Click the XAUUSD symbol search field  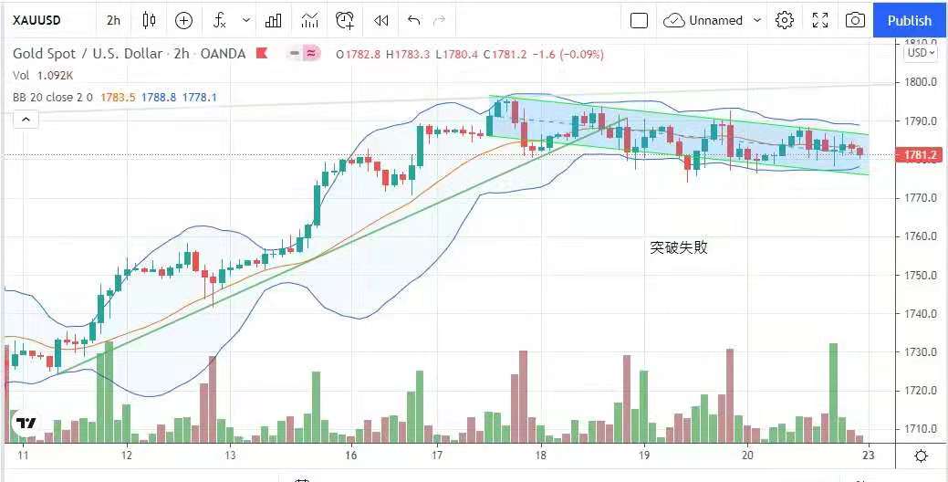(x=44, y=20)
